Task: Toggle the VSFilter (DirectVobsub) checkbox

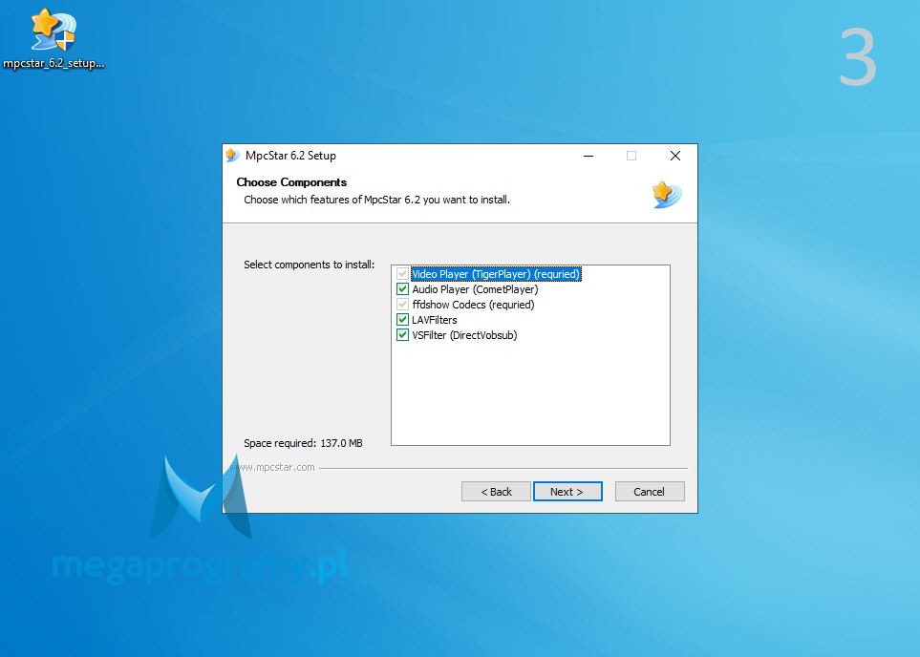Action: [x=402, y=335]
